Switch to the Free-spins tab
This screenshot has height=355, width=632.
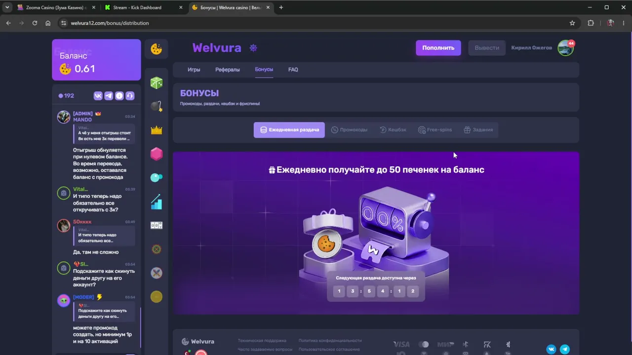click(x=435, y=130)
